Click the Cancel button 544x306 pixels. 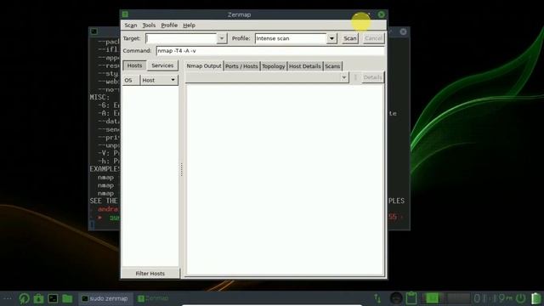373,38
